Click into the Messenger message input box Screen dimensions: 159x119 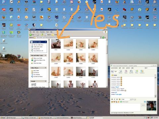pyautogui.click(x=126, y=107)
